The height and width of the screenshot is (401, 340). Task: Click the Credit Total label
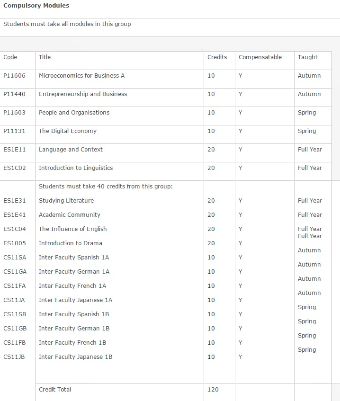point(55,390)
